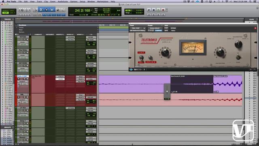
Task: Click the audio waveform zoom button
Action: [x=23, y=10]
